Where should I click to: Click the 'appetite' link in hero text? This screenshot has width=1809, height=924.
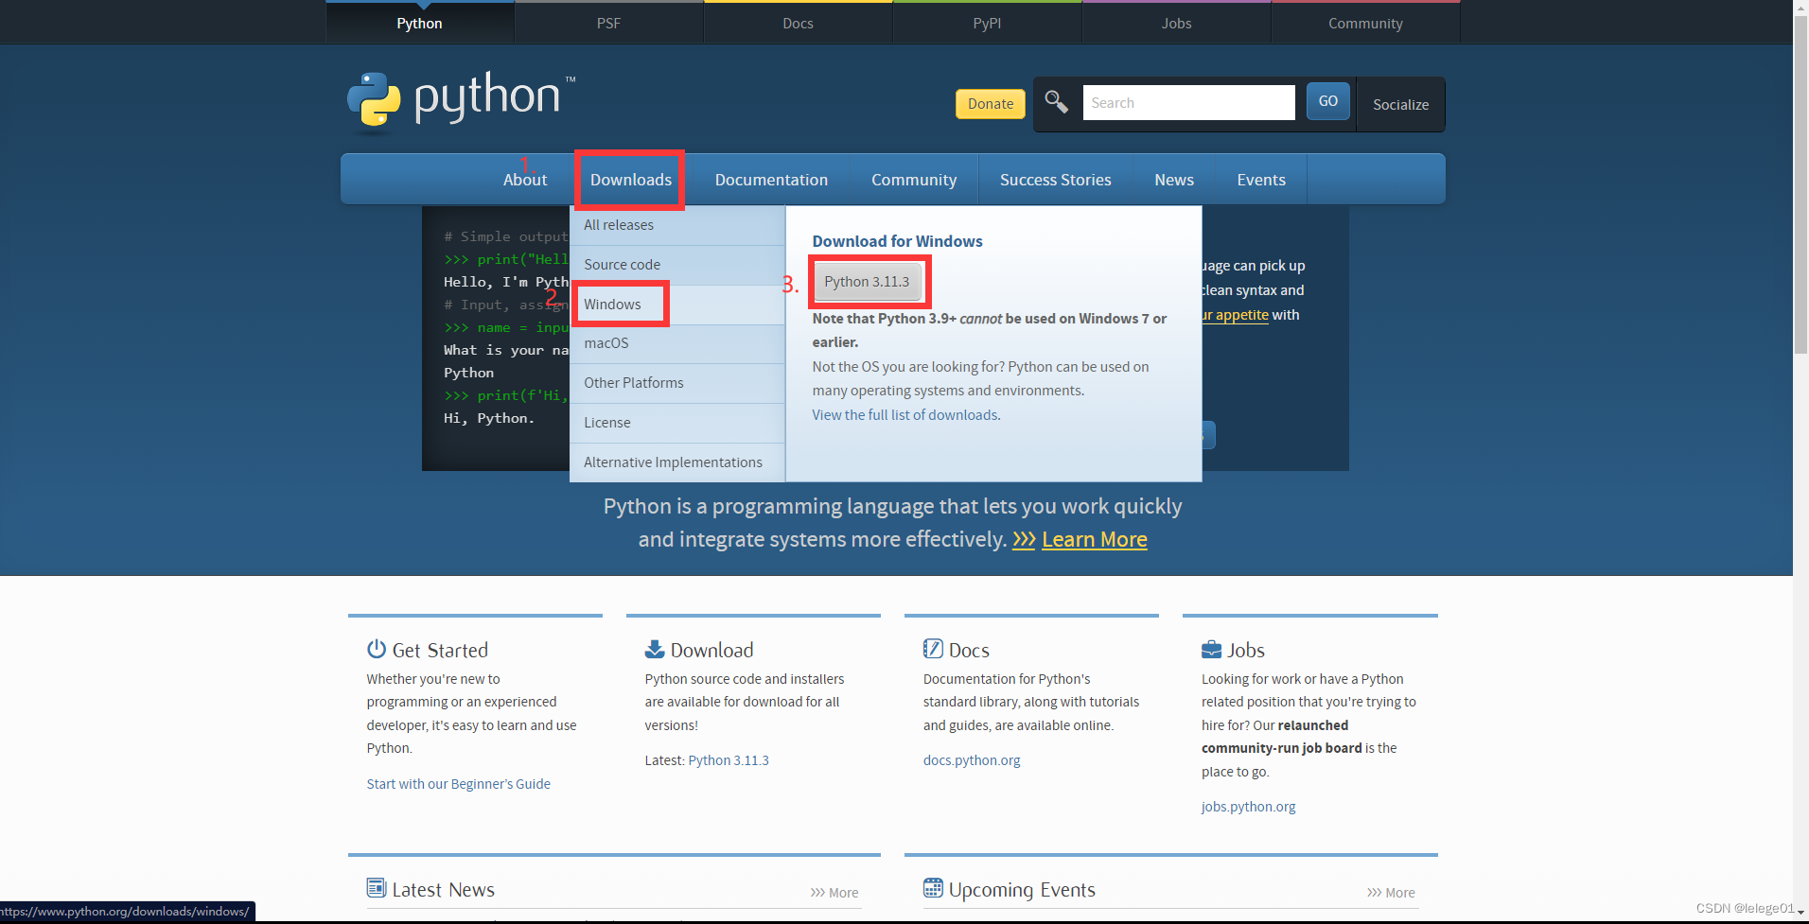(x=1236, y=315)
